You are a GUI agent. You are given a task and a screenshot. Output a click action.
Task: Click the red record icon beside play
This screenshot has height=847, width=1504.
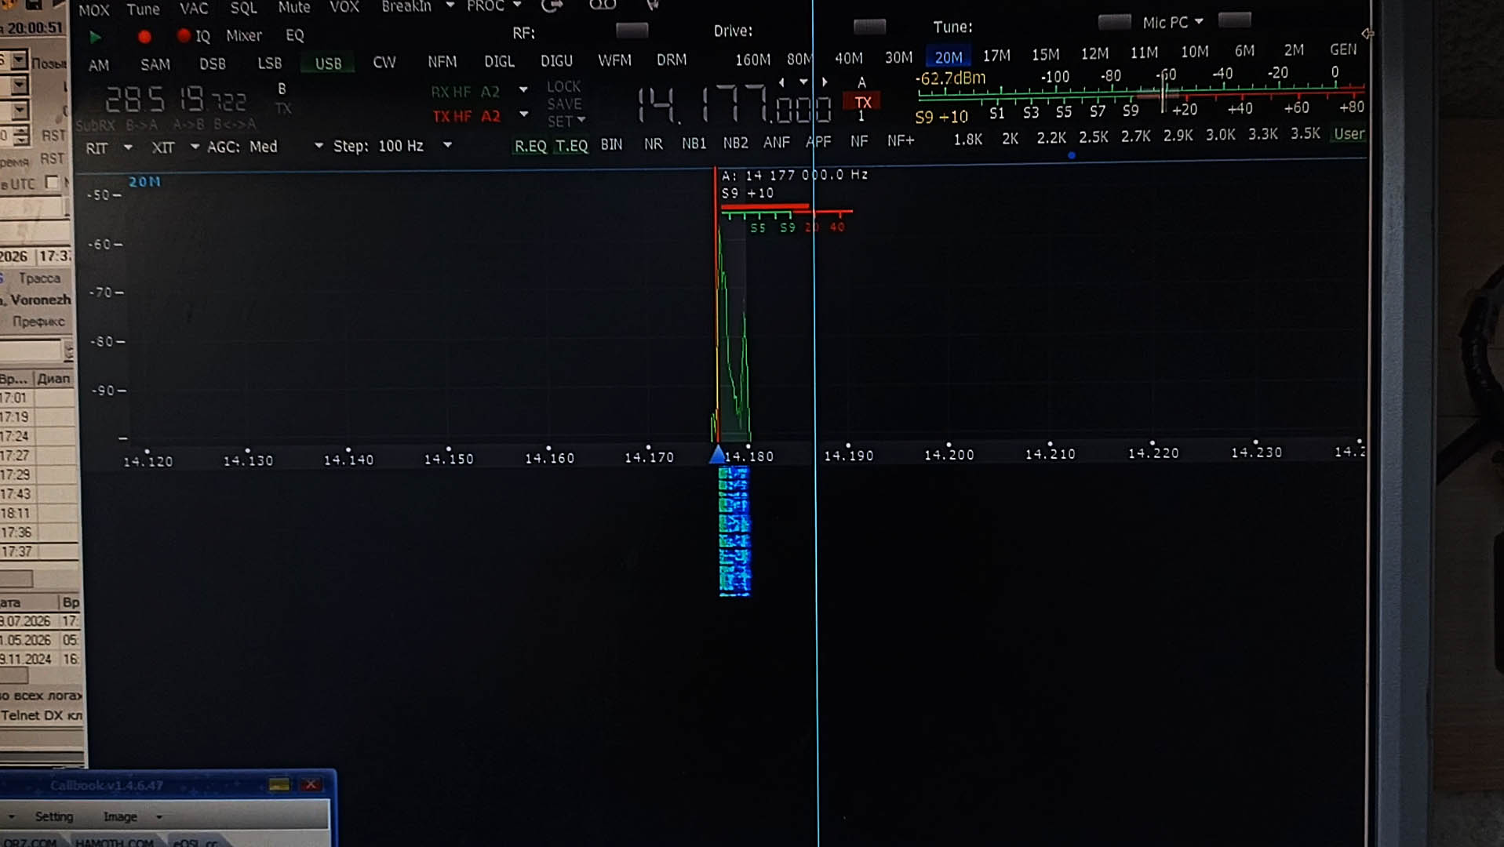click(x=144, y=36)
